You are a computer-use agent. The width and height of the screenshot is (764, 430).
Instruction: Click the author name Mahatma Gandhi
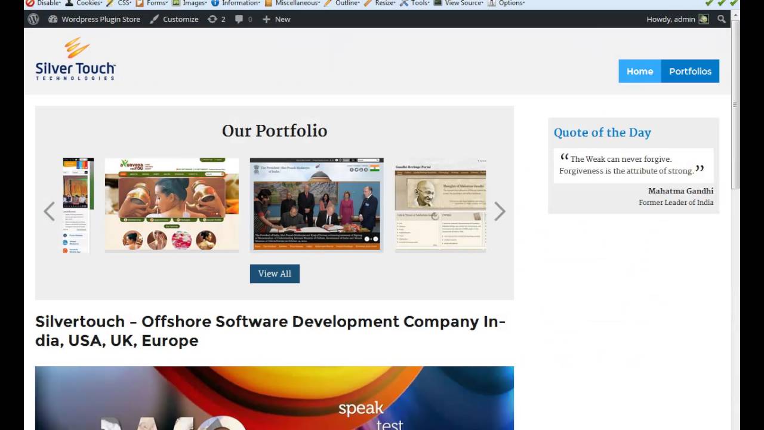tap(681, 191)
